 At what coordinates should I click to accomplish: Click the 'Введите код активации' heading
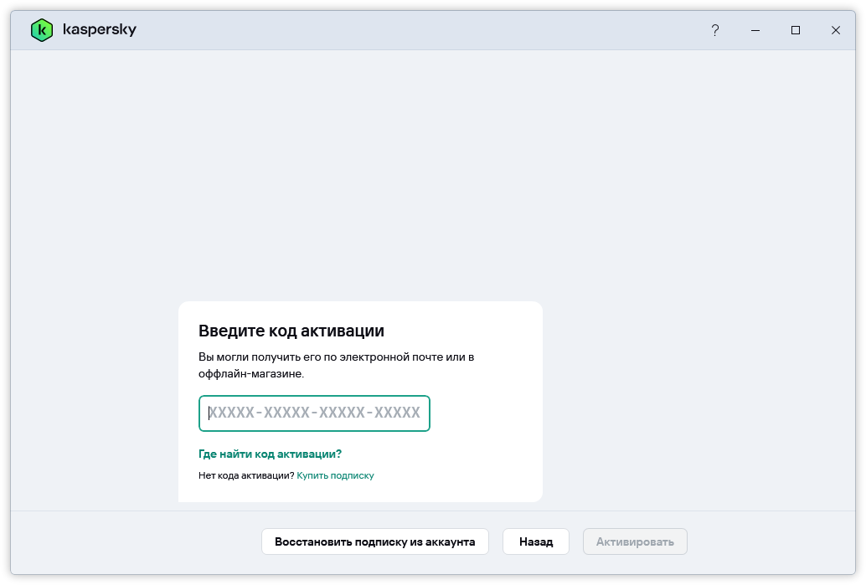point(291,331)
